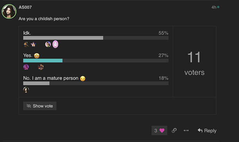This screenshot has width=239, height=142.
Task: Open AS007's profile avatar
Action: (9, 11)
